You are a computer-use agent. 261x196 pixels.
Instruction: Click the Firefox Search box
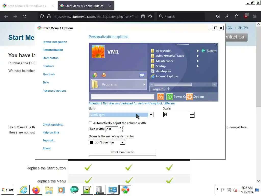point(181,17)
